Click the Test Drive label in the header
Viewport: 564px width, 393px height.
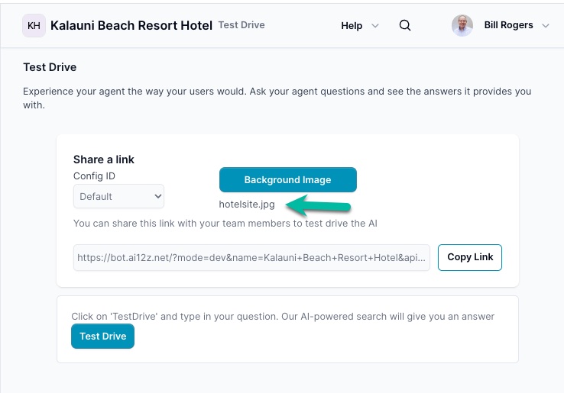[x=241, y=25]
